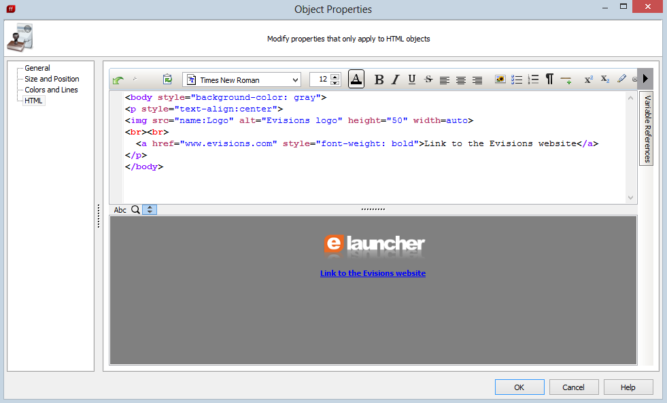
Task: Toggle the preview pane split button
Action: (150, 209)
